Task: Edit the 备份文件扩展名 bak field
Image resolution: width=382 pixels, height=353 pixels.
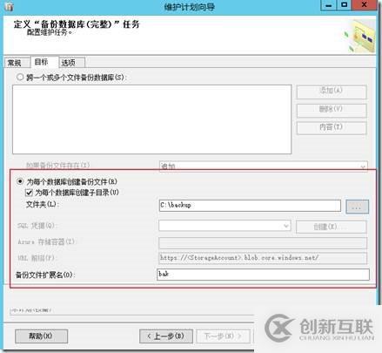Action: 263,275
